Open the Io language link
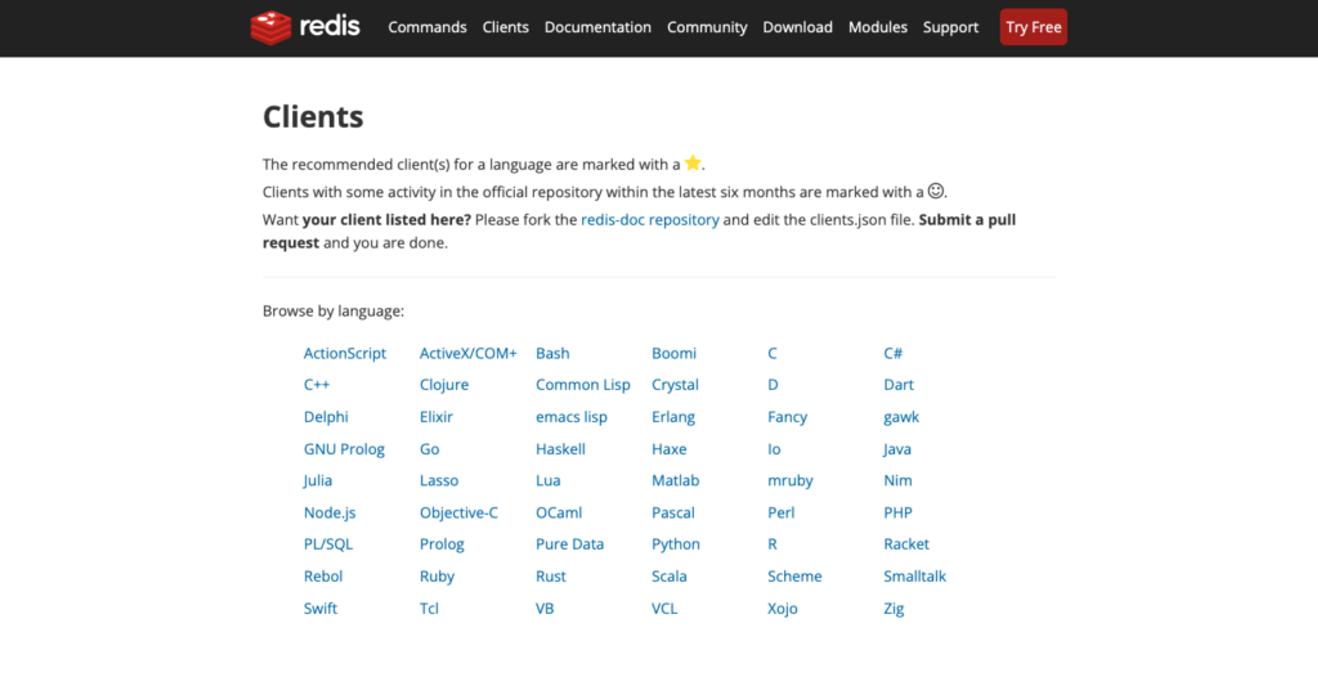Screen dimensions: 1318x691 [774, 449]
